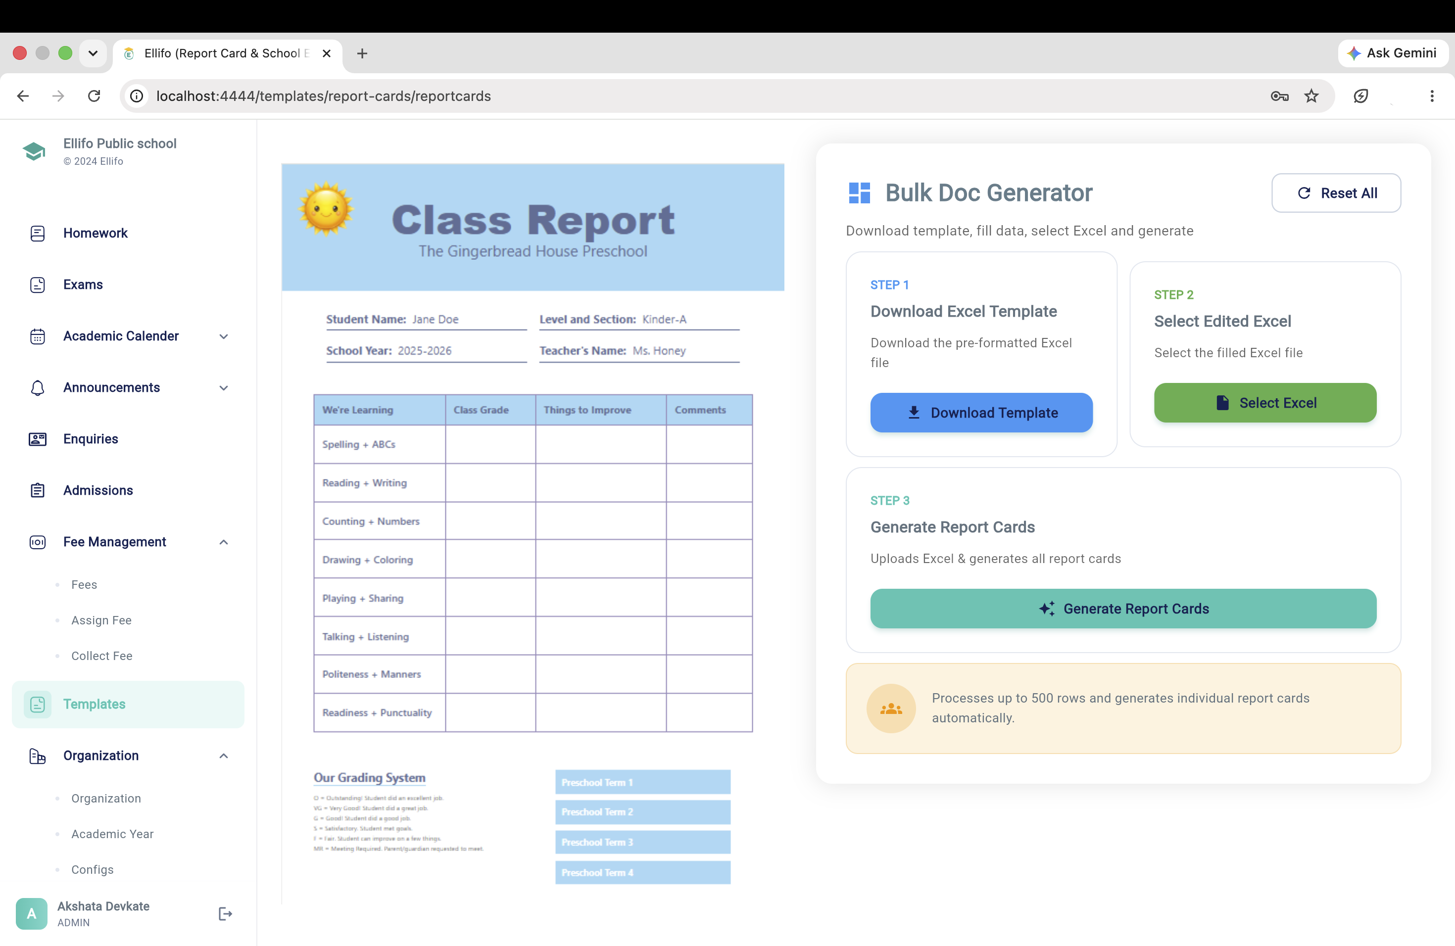Go to Enquiries in the sidebar
The width and height of the screenshot is (1455, 946).
[x=128, y=439]
